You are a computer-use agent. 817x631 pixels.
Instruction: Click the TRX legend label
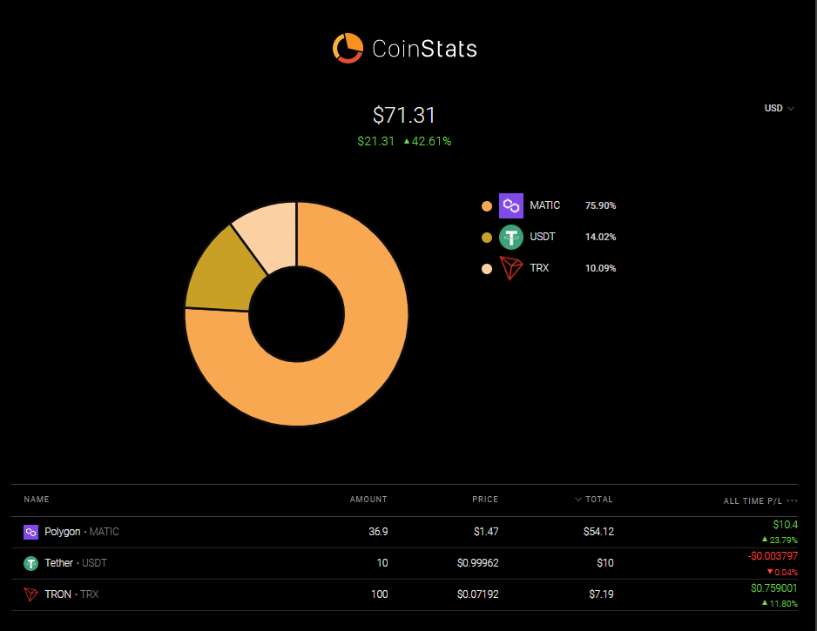[539, 267]
